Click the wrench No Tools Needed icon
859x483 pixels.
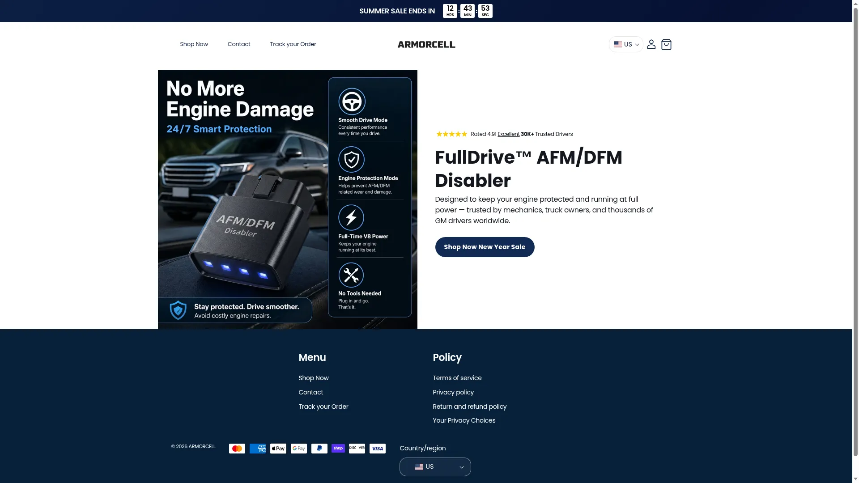[351, 275]
